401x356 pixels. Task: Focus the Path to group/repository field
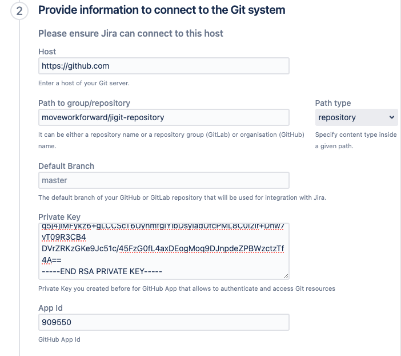tap(163, 117)
